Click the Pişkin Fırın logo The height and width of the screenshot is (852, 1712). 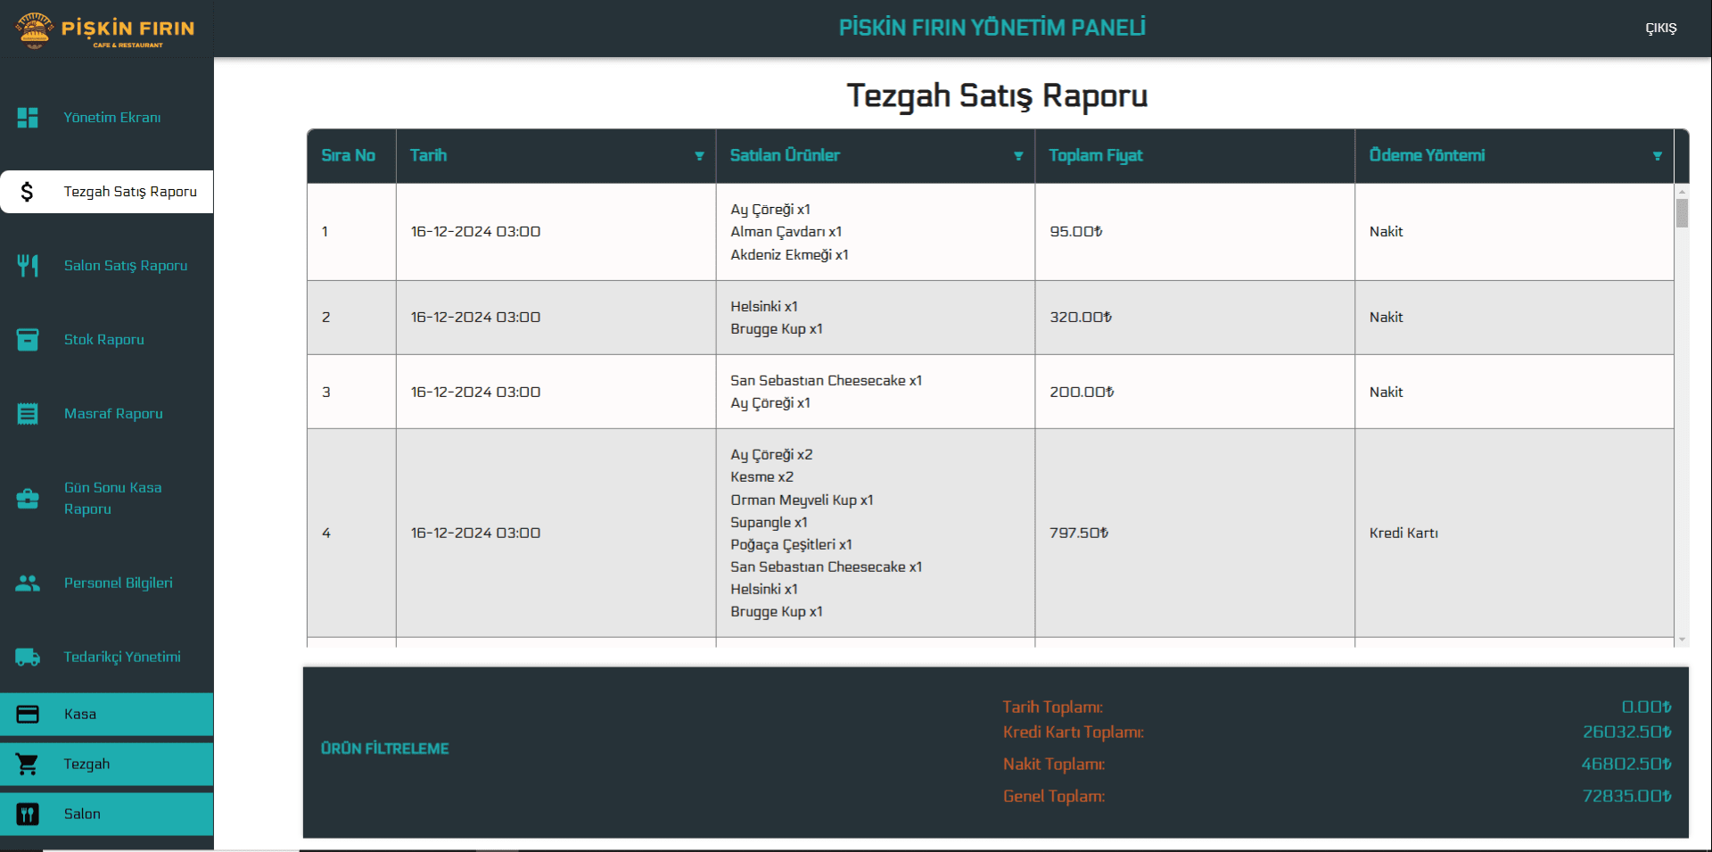105,29
